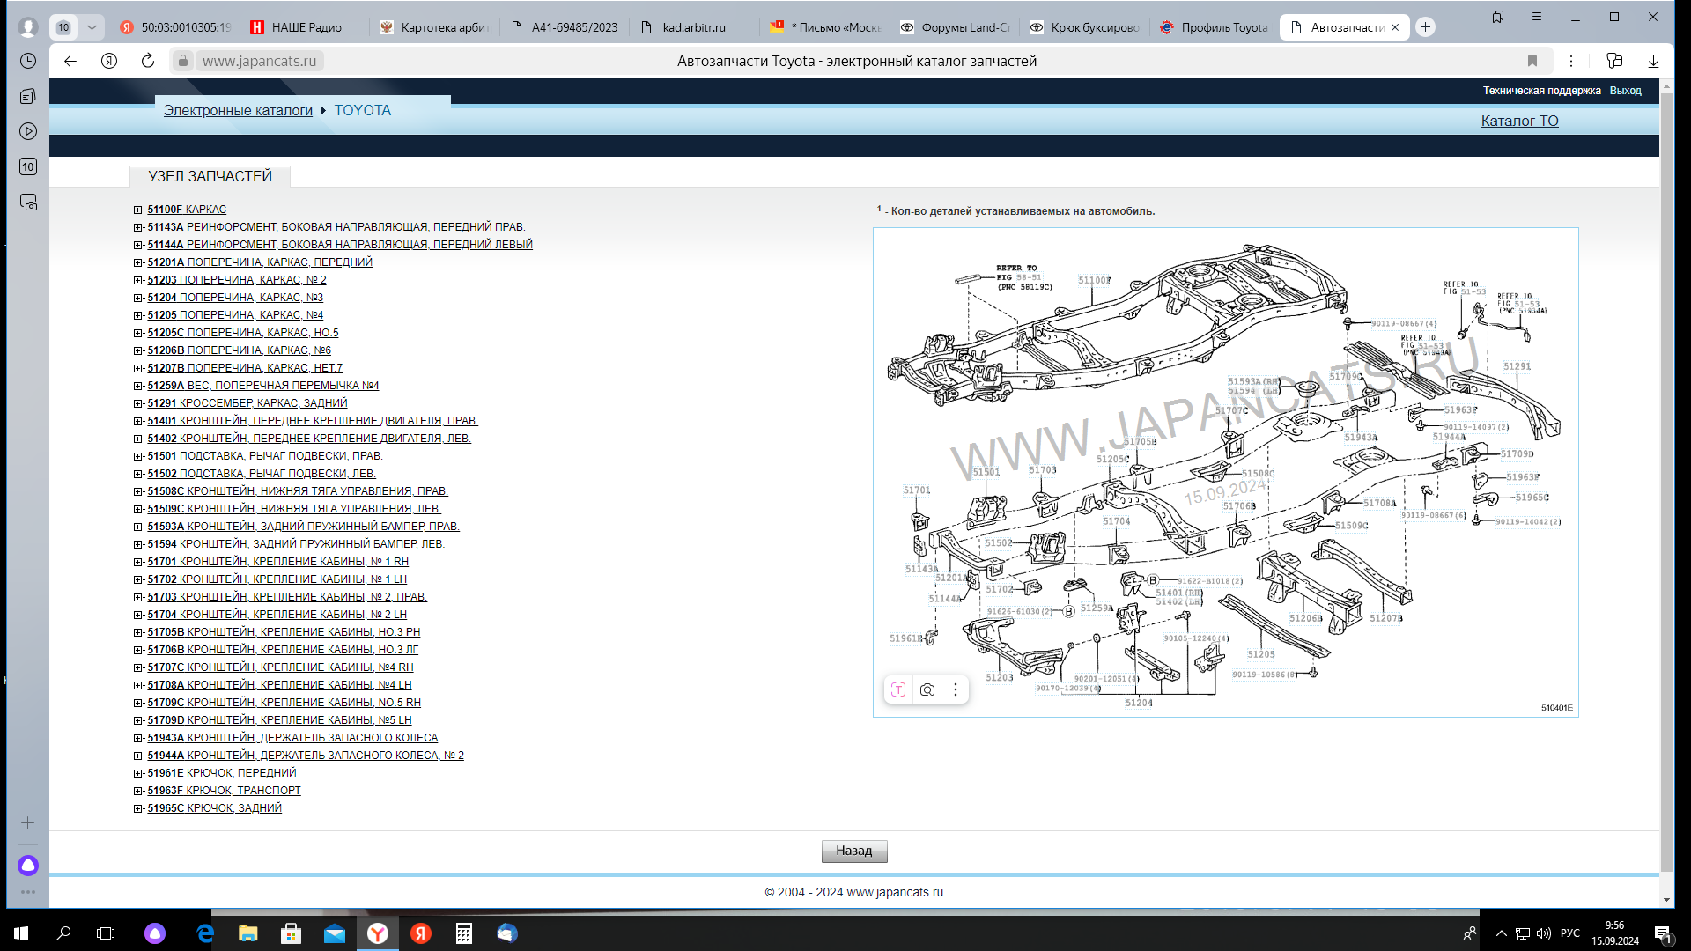This screenshot has height=951, width=1691.
Task: Open Alice assistant purple icon in sidebar
Action: [x=28, y=866]
